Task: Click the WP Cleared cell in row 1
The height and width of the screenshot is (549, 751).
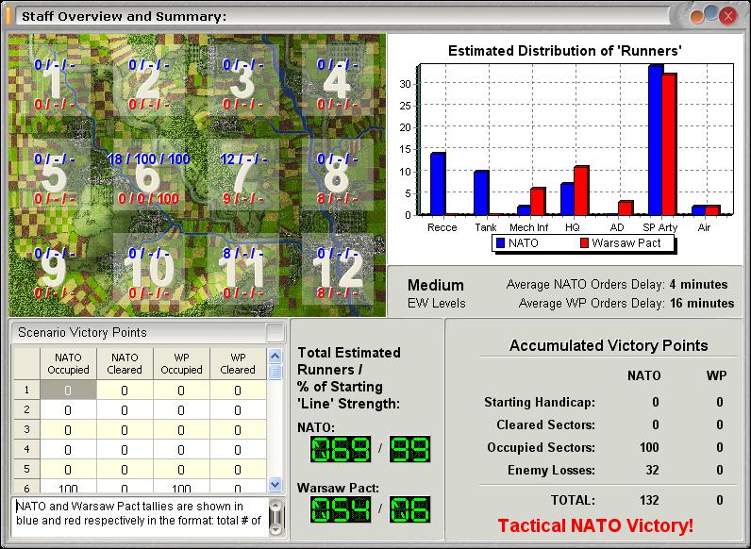Action: pos(238,390)
